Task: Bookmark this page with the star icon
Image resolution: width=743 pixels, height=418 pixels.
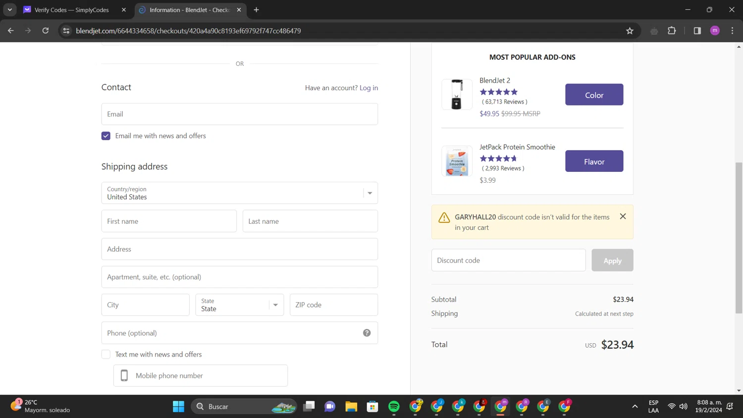Action: [630, 31]
